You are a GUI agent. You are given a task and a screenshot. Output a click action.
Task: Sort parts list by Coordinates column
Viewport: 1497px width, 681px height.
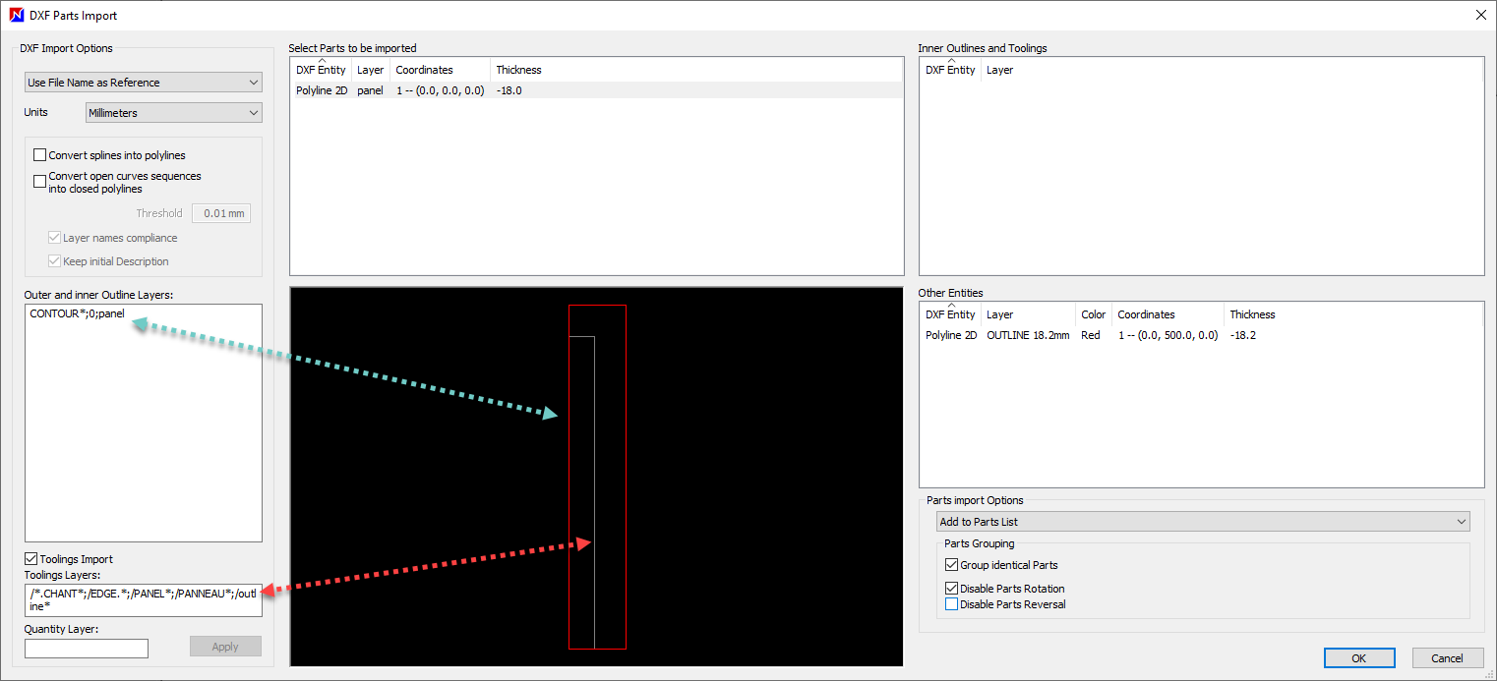click(441, 70)
